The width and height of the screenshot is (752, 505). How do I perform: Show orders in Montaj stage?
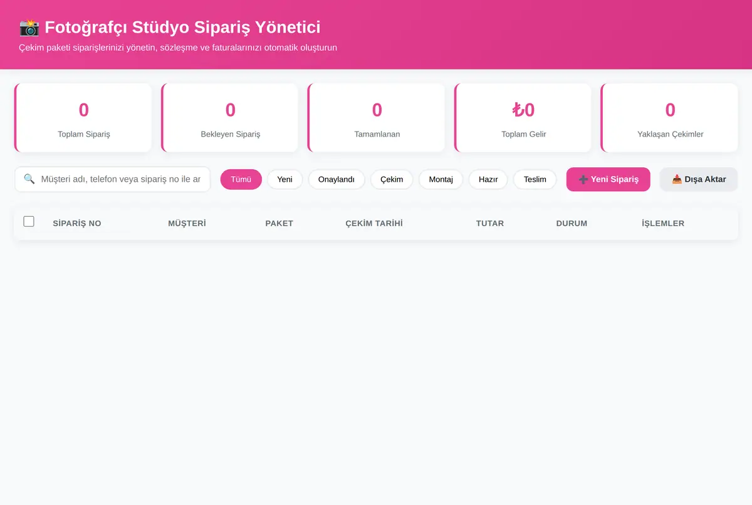pyautogui.click(x=441, y=179)
